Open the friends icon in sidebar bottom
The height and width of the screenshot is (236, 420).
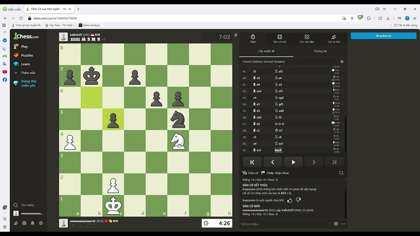tap(16, 223)
